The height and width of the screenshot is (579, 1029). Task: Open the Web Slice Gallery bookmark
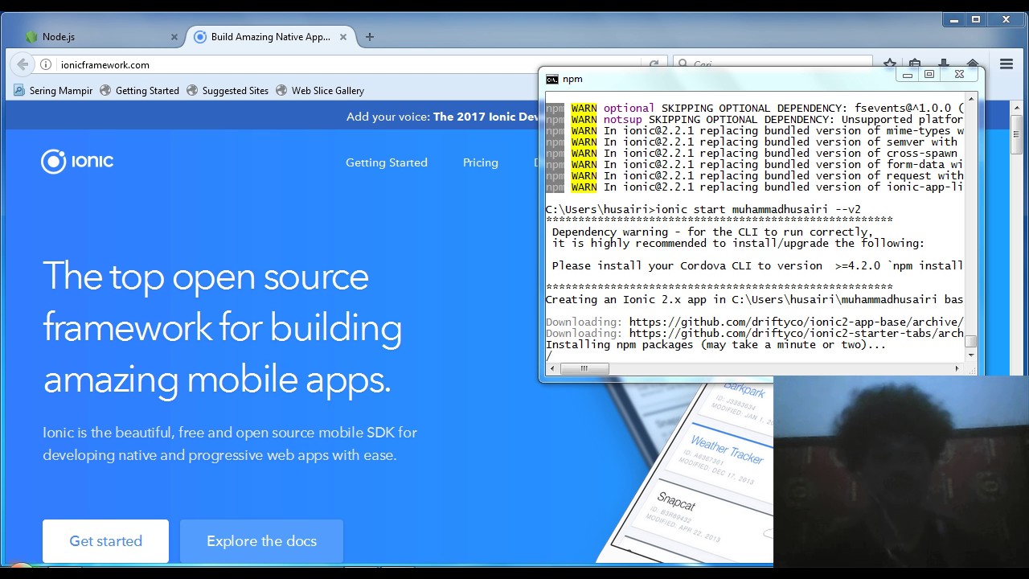coord(320,91)
